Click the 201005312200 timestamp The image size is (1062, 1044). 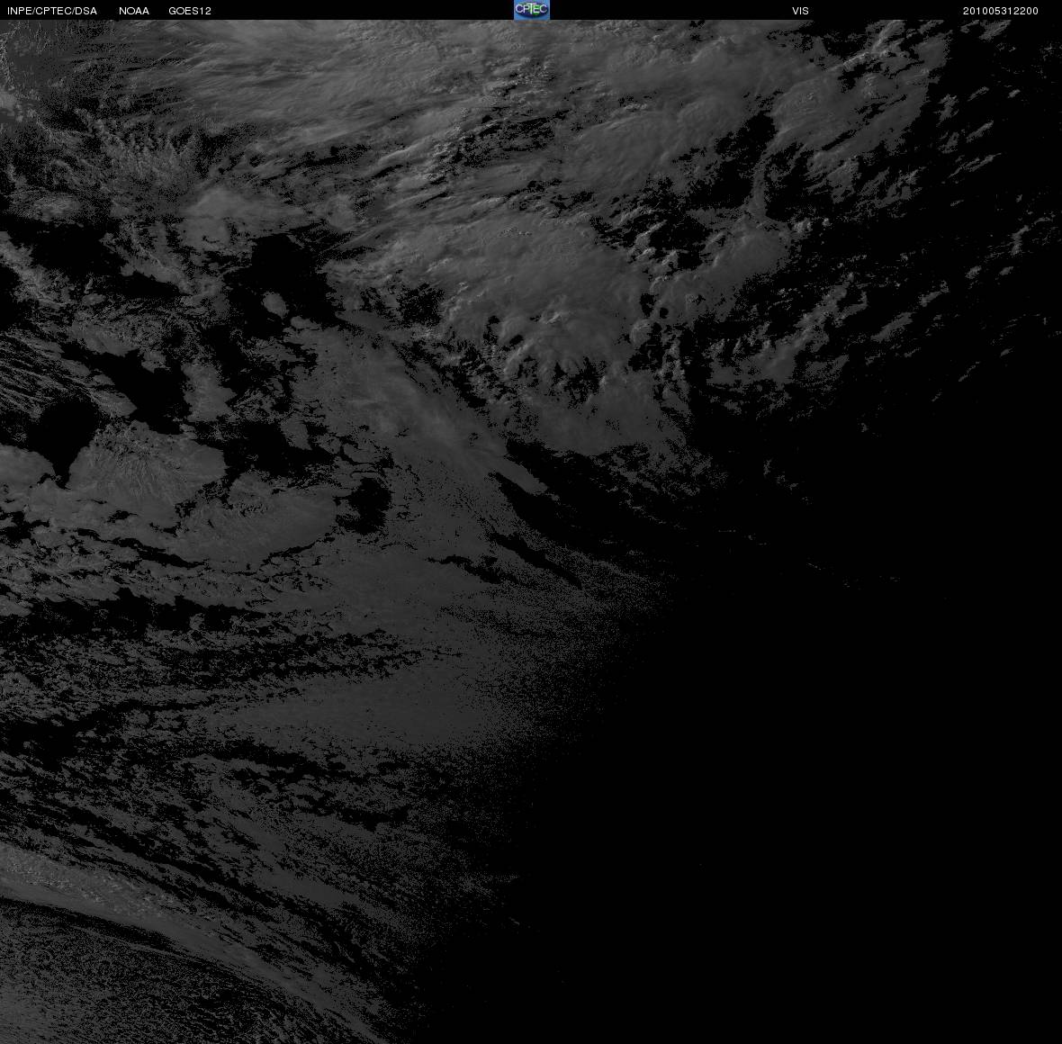coord(1001,11)
